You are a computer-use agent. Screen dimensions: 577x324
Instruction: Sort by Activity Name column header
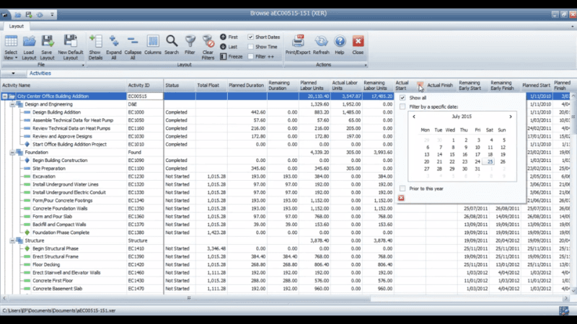(63, 85)
